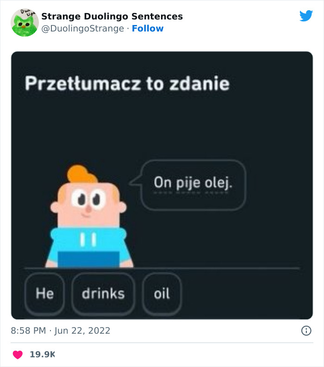Click the @DuolingoStrange handle
This screenshot has width=324, height=367.
(x=83, y=29)
